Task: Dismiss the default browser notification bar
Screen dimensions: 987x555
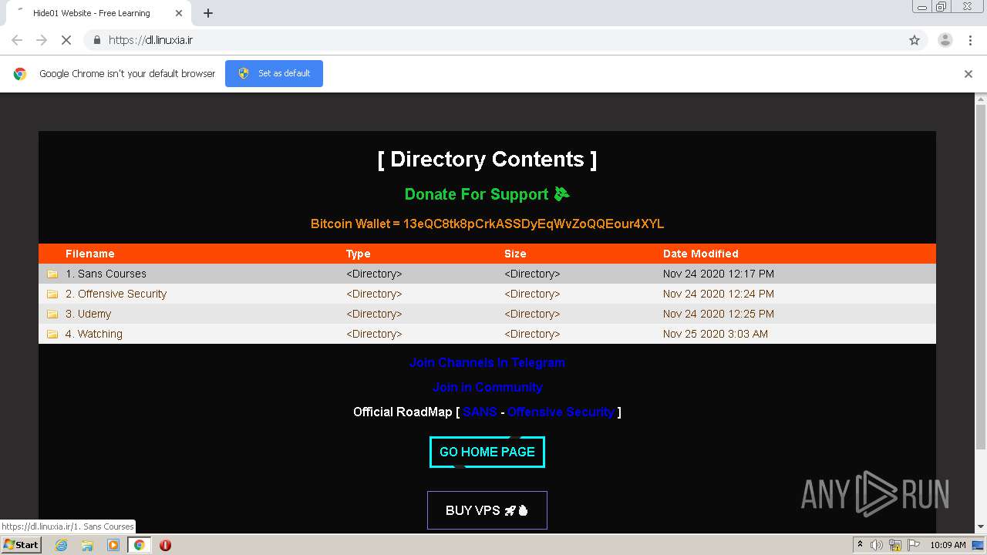Action: (968, 74)
